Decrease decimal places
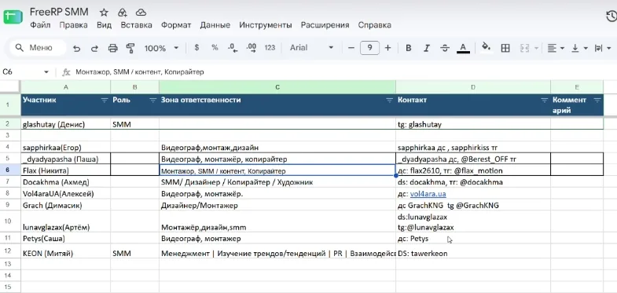The image size is (617, 293). 233,48
